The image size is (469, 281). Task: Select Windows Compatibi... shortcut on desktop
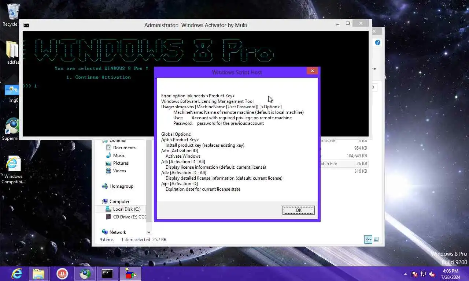(x=13, y=170)
